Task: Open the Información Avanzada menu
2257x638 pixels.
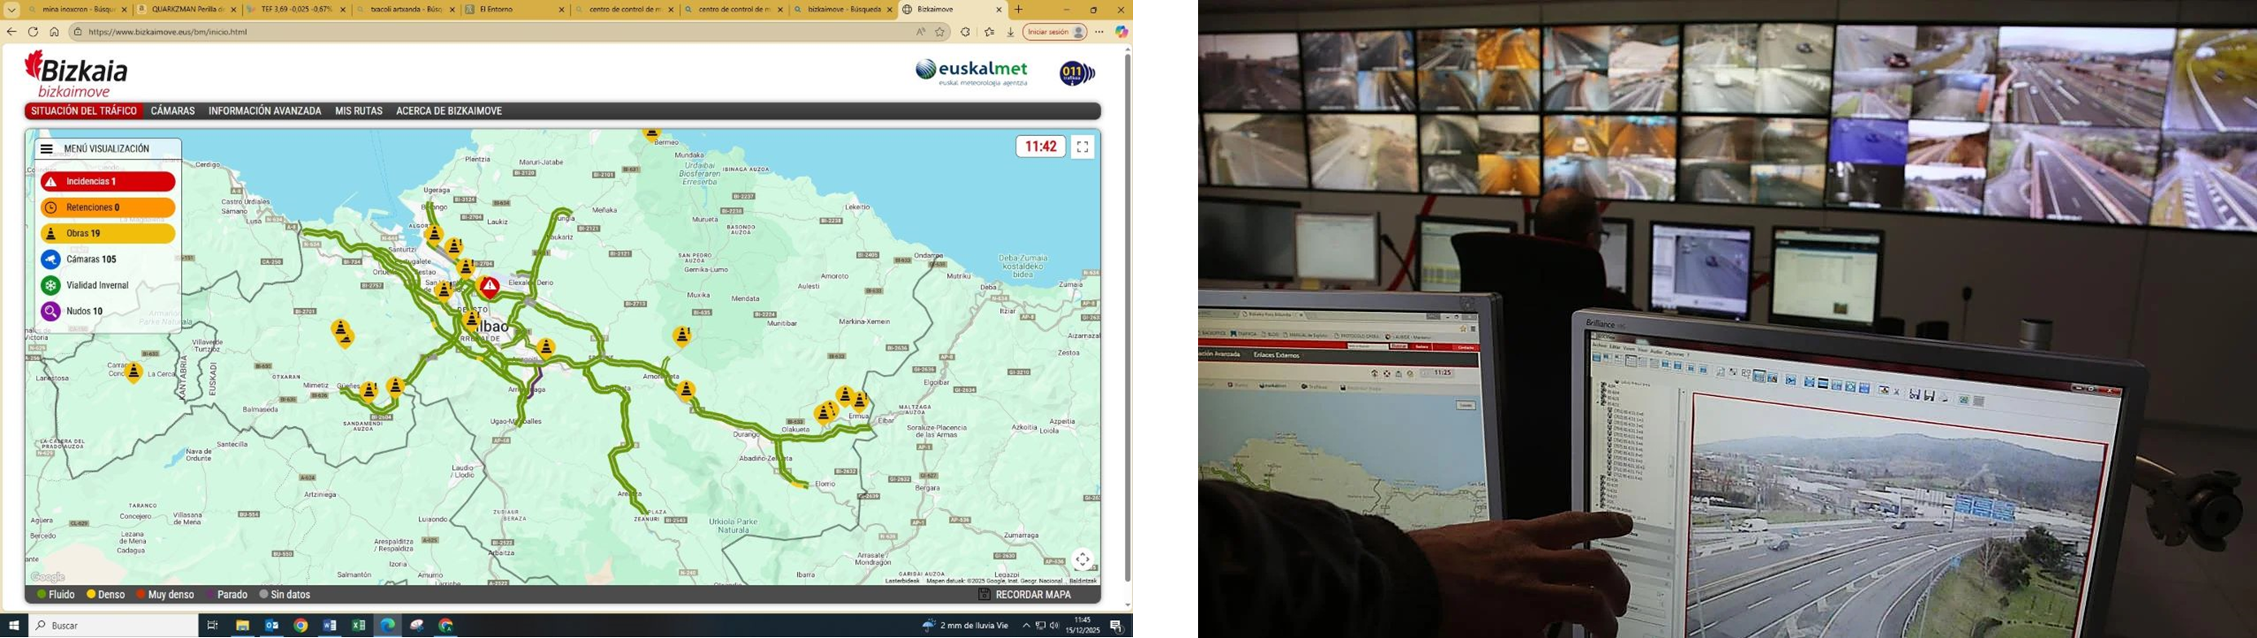Action: pyautogui.click(x=265, y=112)
